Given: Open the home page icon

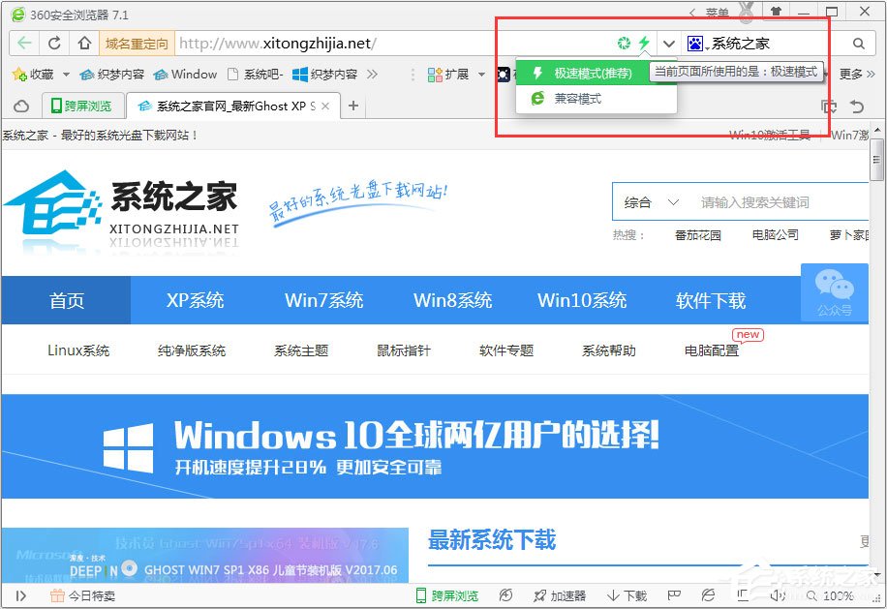Looking at the screenshot, I should click(82, 43).
